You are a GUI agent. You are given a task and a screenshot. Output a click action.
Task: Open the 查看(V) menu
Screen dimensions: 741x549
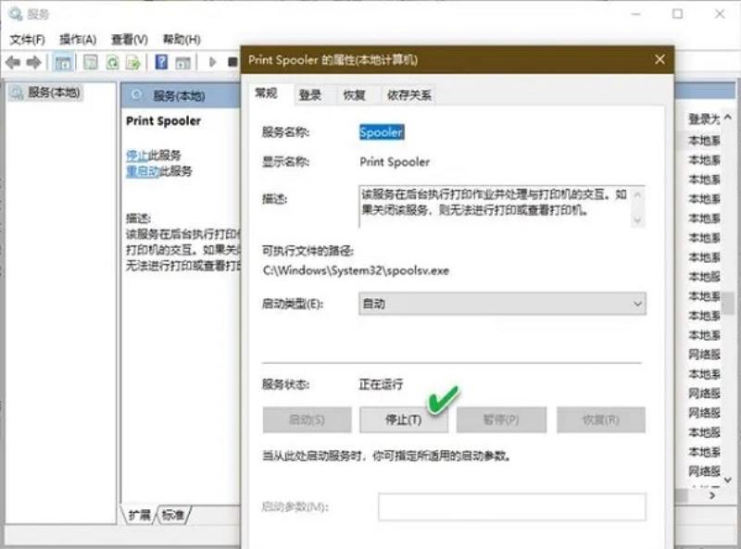tap(130, 39)
